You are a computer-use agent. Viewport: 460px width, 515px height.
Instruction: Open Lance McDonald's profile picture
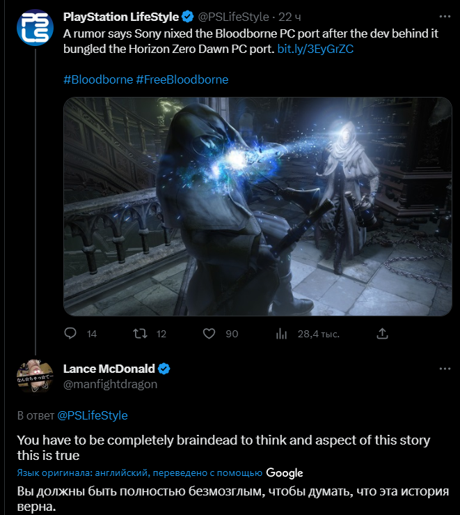click(34, 376)
